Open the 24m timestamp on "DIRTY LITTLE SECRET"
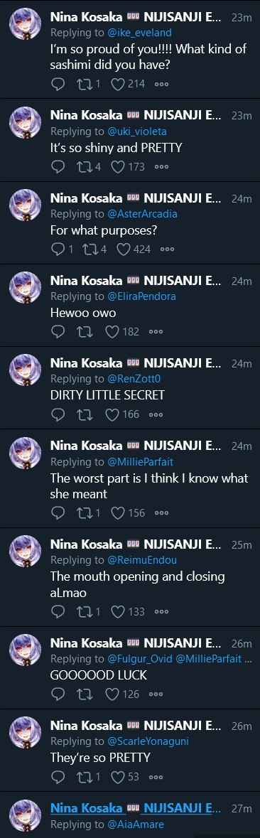 point(242,364)
